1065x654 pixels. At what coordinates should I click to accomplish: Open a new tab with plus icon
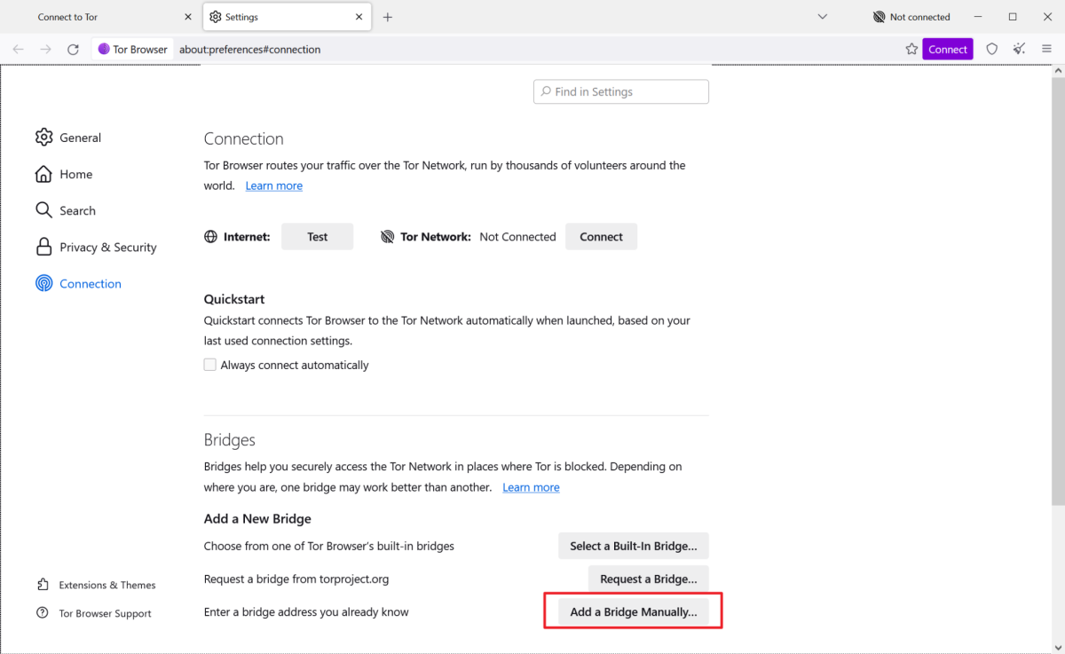388,17
